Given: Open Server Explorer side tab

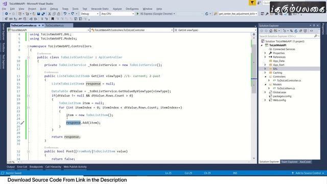Looking at the screenshot, I should (x=4, y=32).
